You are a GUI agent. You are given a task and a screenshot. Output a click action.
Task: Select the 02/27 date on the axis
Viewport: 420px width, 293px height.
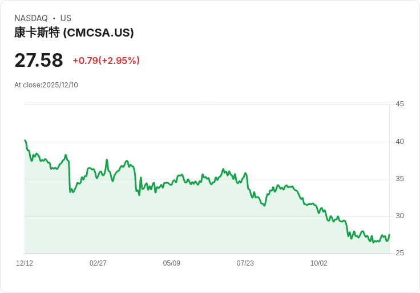click(x=98, y=263)
